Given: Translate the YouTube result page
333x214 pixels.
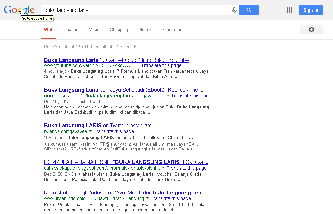Looking at the screenshot, I should [161, 65].
